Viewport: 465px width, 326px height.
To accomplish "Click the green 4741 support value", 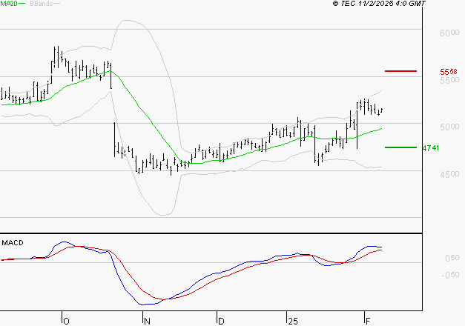I will click(431, 148).
